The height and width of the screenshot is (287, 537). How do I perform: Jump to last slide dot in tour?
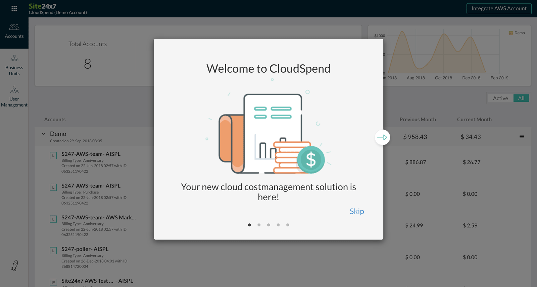tap(288, 225)
